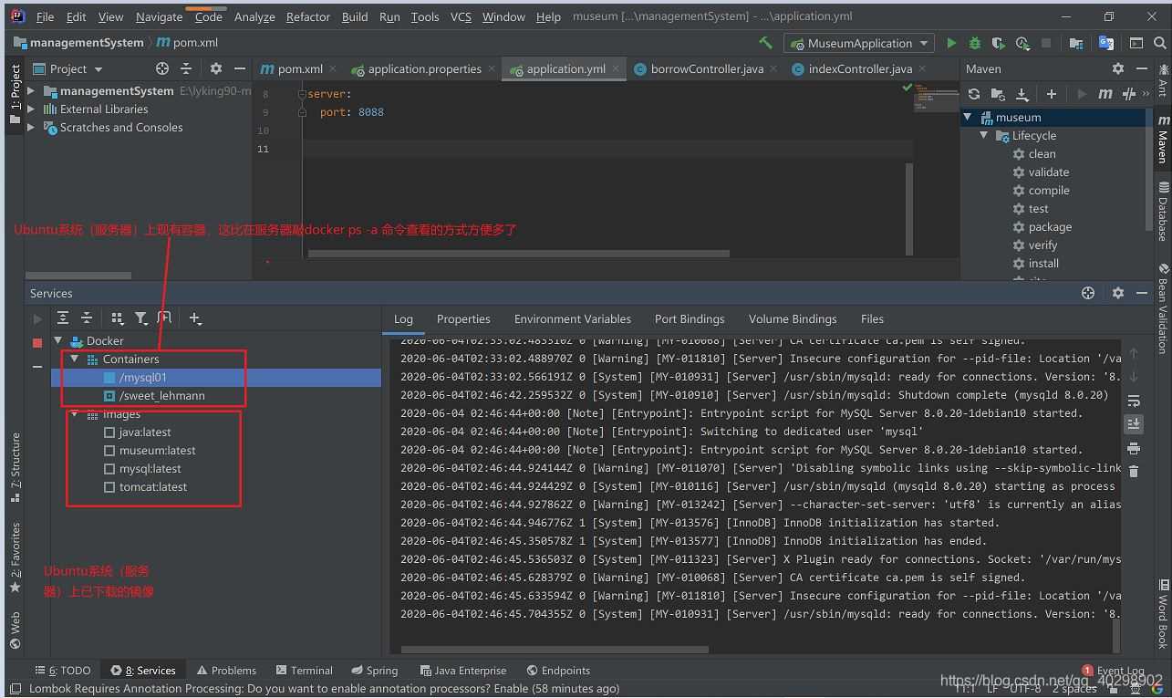Collapse the Containers node
The height and width of the screenshot is (698, 1172).
tap(74, 359)
